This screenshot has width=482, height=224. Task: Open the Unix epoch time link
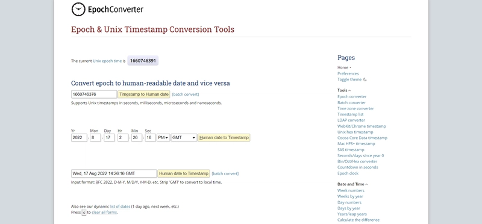(x=107, y=61)
